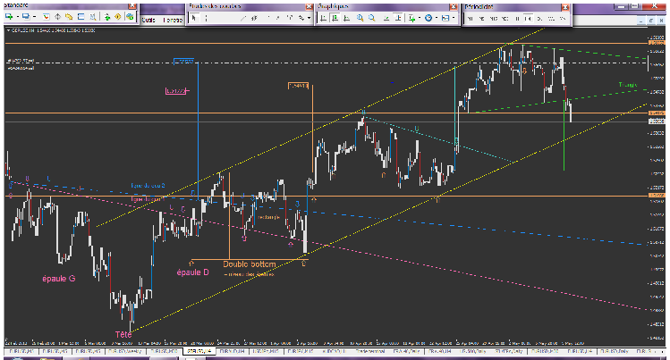670x360 pixels.
Task: Expand the Indicators dropdown arrow
Action: (x=420, y=18)
